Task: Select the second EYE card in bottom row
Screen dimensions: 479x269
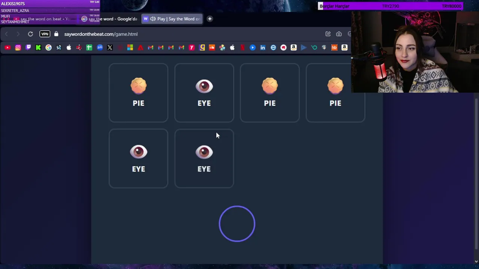Action: click(x=204, y=158)
